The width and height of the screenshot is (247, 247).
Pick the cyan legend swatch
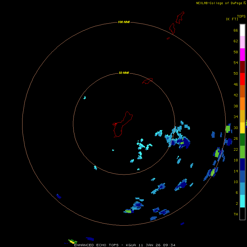242,201
